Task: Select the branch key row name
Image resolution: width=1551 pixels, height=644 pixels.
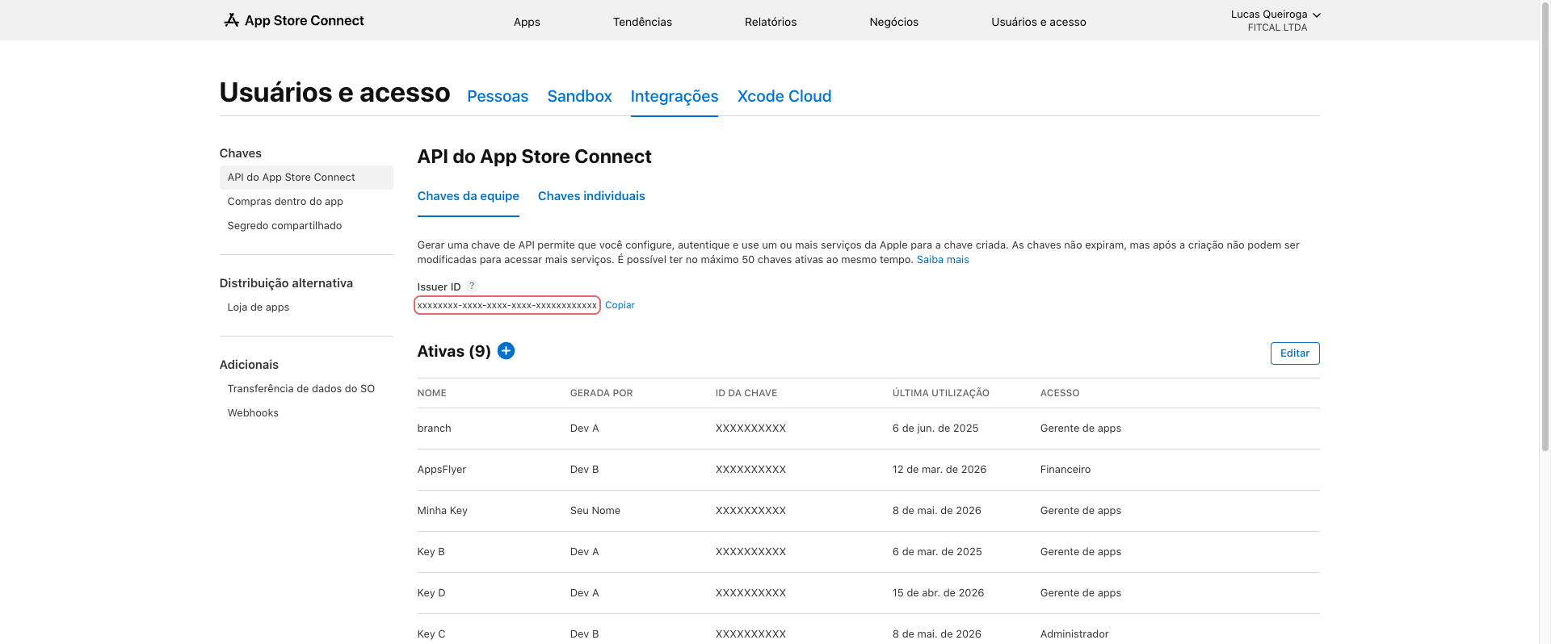Action: click(435, 429)
